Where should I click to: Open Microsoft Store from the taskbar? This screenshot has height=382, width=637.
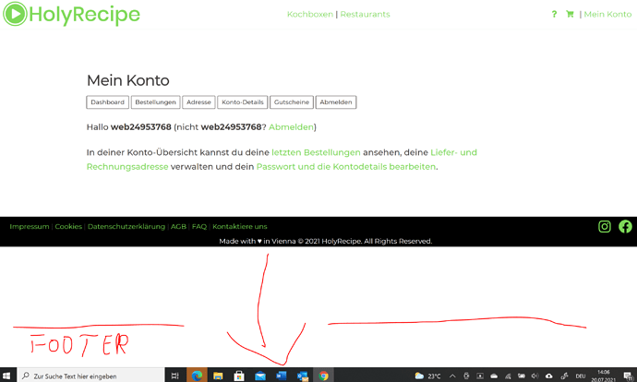[x=239, y=376]
